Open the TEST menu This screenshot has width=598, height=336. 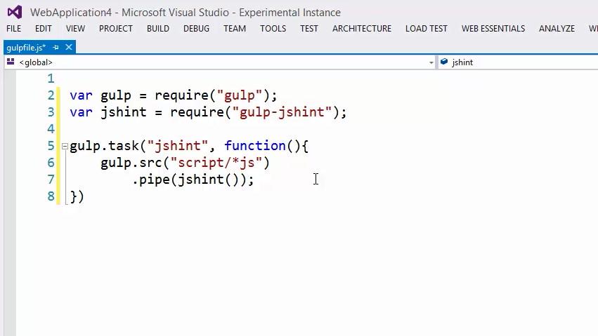click(x=309, y=29)
